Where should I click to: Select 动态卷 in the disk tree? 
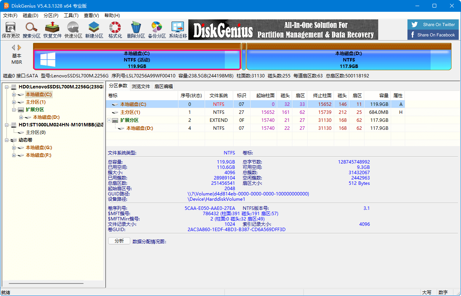25,140
